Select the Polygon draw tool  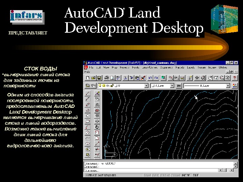click(88, 116)
